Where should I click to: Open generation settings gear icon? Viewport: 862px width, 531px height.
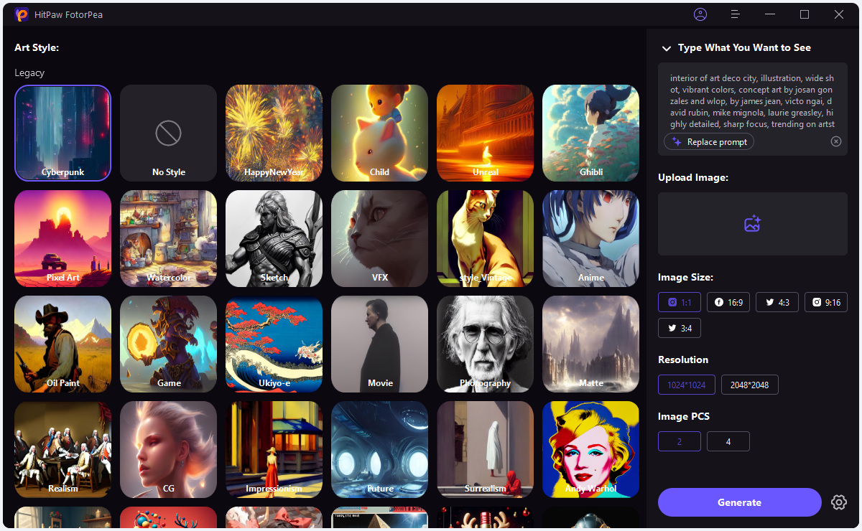pyautogui.click(x=839, y=502)
